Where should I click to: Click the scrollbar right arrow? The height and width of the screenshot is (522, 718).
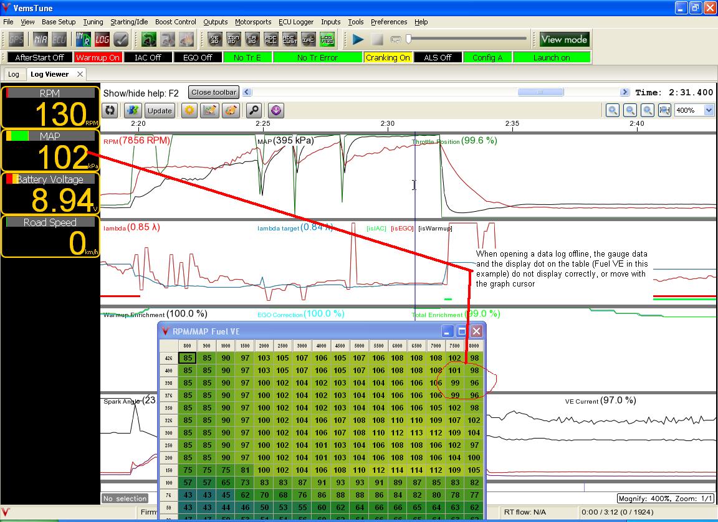click(x=625, y=92)
